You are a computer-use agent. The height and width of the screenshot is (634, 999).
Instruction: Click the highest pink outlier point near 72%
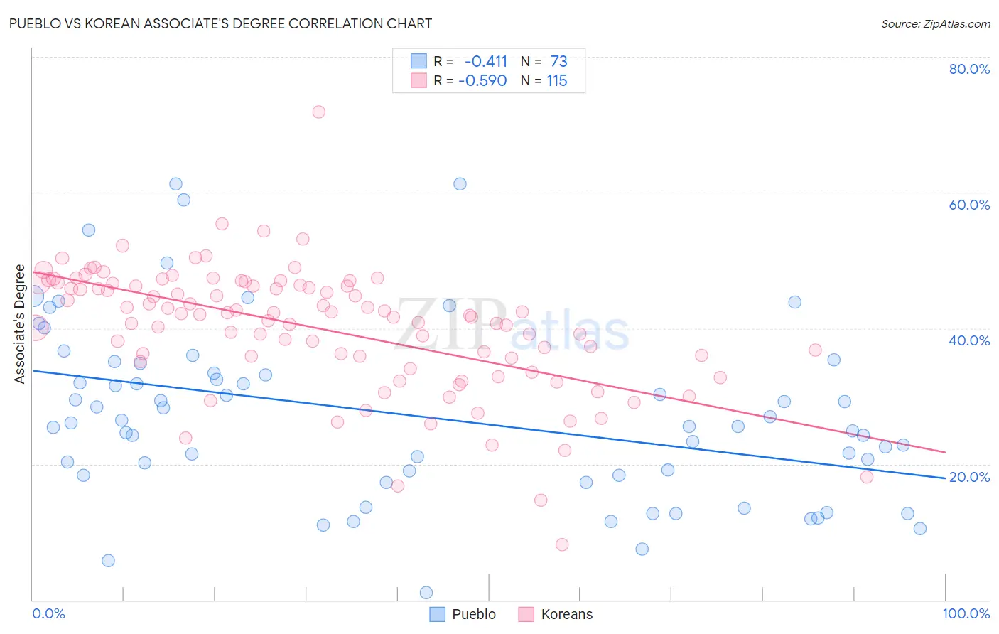pos(319,112)
